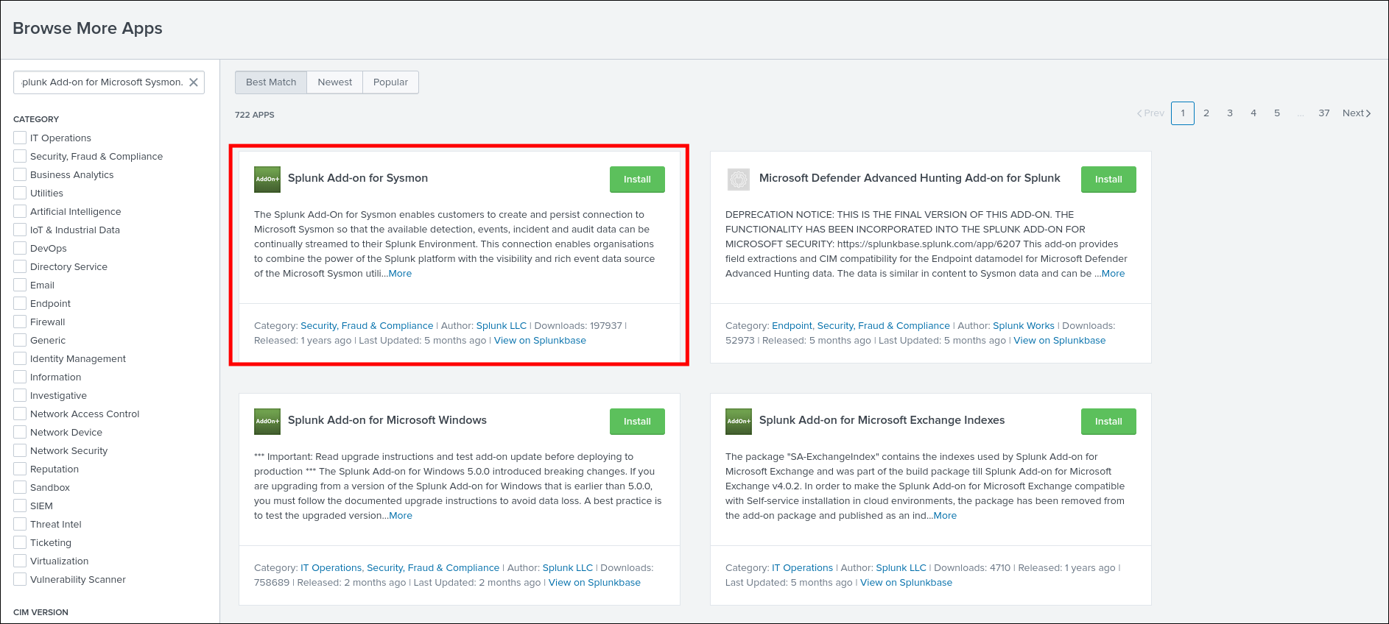Enable the Business Analytics category filter
The height and width of the screenshot is (624, 1389).
click(20, 174)
